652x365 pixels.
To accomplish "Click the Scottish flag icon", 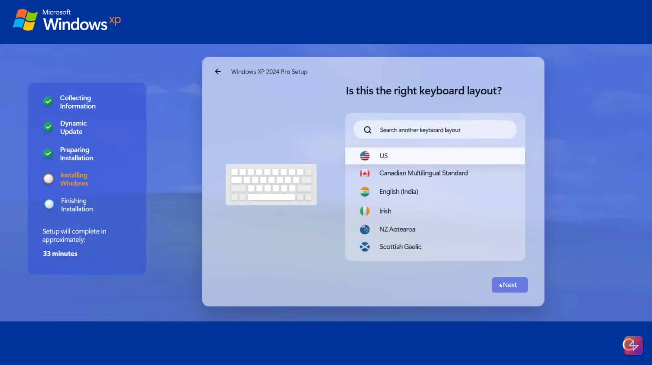I will pos(365,247).
